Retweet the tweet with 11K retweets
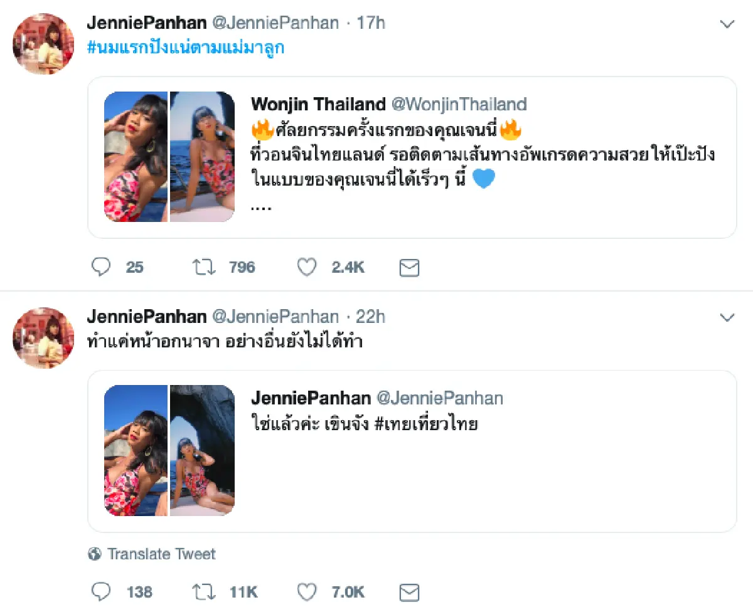753x612 pixels. [204, 591]
